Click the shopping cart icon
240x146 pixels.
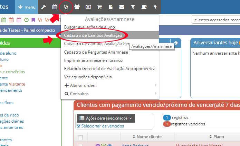(x=99, y=7)
